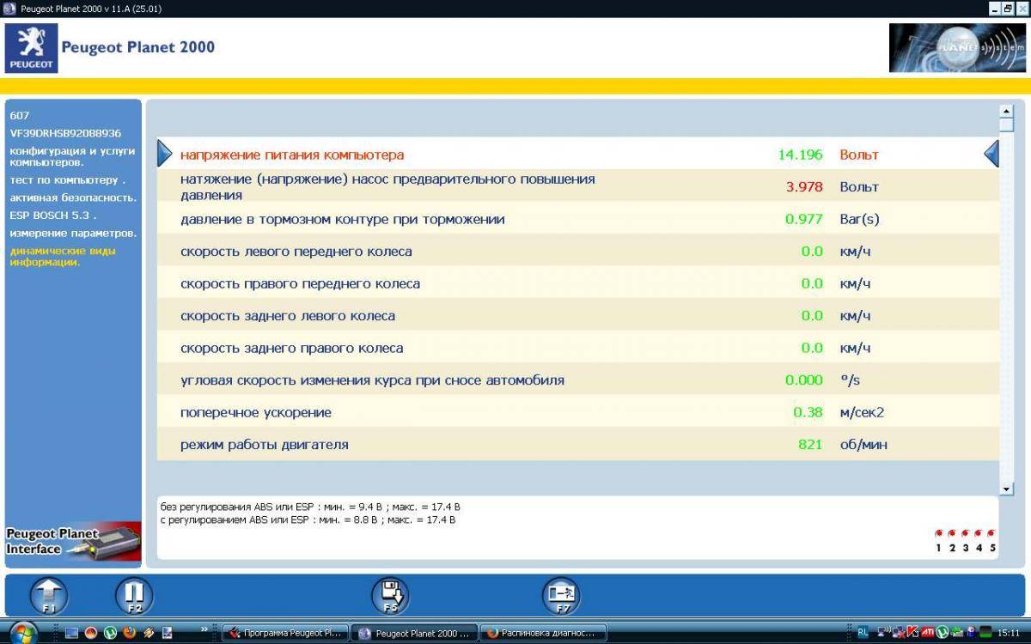This screenshot has width=1031, height=644.
Task: Open 'ESP BOSCH 5.3' in sidebar
Action: point(52,216)
